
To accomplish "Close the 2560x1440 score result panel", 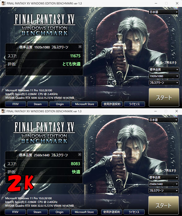I will point(80,155).
